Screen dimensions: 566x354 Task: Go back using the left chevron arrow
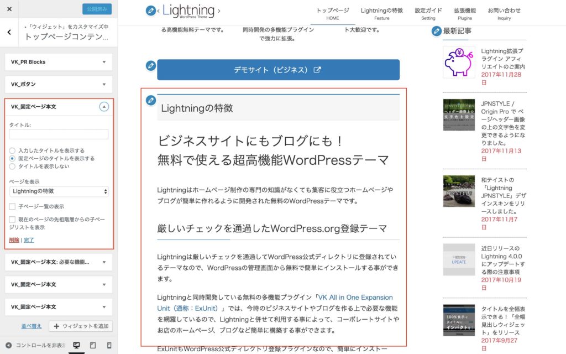9,32
